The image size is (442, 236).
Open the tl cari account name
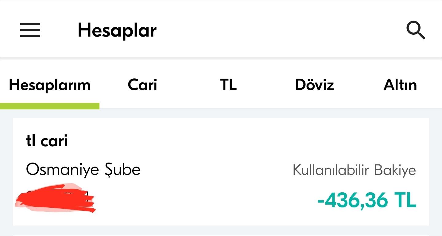tap(47, 141)
